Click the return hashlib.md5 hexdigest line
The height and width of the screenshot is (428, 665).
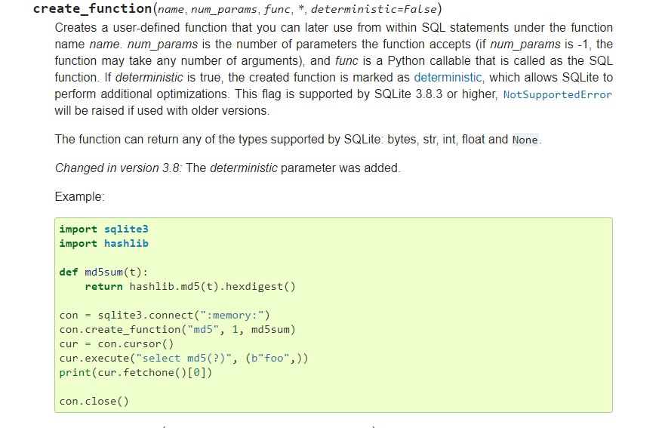189,286
